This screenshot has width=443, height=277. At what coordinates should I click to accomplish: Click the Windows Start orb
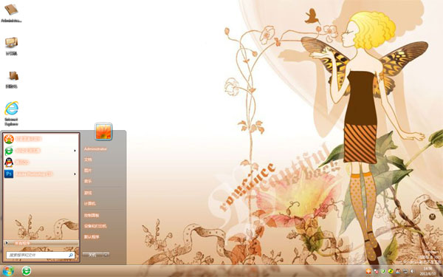(x=7, y=271)
